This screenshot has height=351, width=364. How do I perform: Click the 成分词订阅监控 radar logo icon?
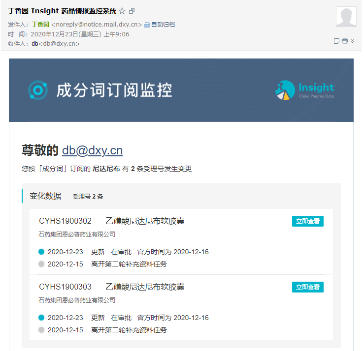click(x=38, y=90)
